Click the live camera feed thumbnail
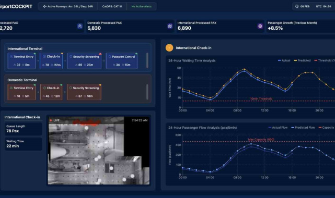Viewport: 335px width, 198px height. pos(99,150)
